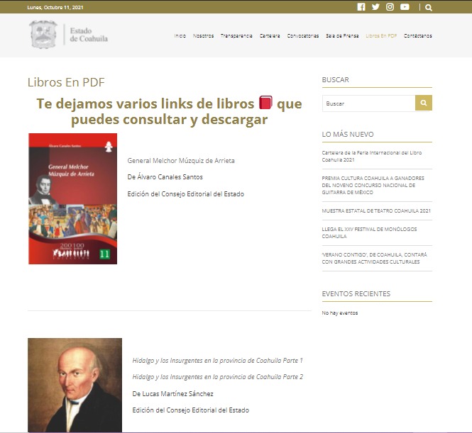Click inside the Buscar search field
This screenshot has width=472, height=433.
pos(368,103)
